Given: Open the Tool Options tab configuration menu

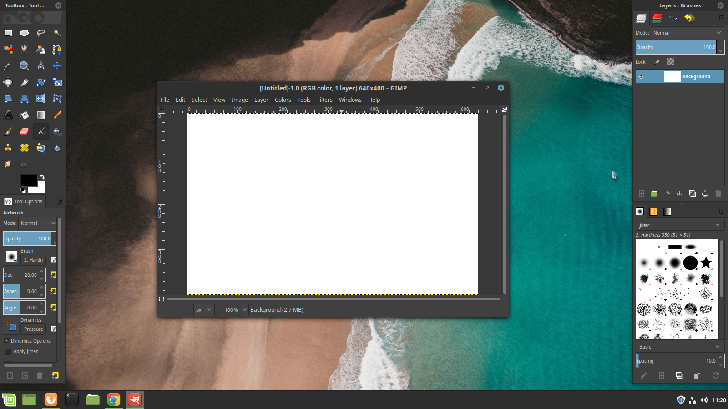Looking at the screenshot, I should (59, 201).
